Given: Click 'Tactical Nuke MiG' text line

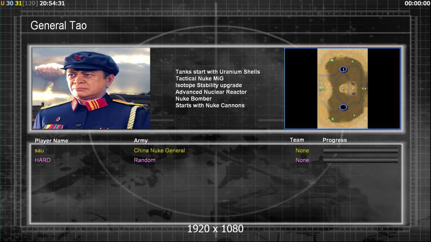Looking at the screenshot, I should pyautogui.click(x=200, y=78).
